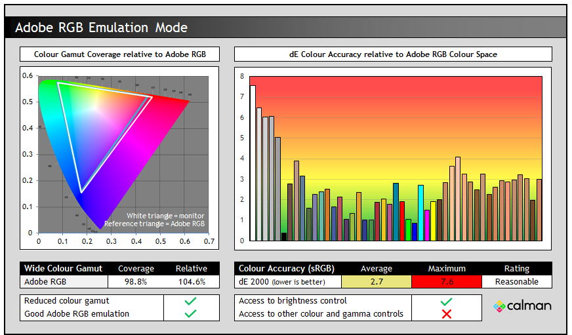Click the green check beside Good Adobe RGB emulation

[x=191, y=313]
